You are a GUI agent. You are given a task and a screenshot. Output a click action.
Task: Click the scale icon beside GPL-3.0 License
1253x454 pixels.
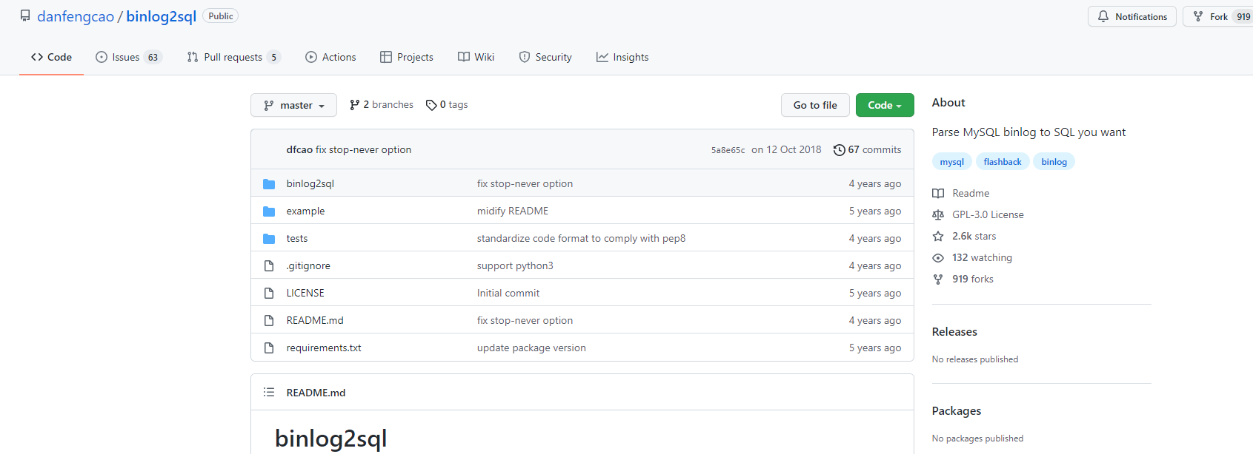pos(938,214)
